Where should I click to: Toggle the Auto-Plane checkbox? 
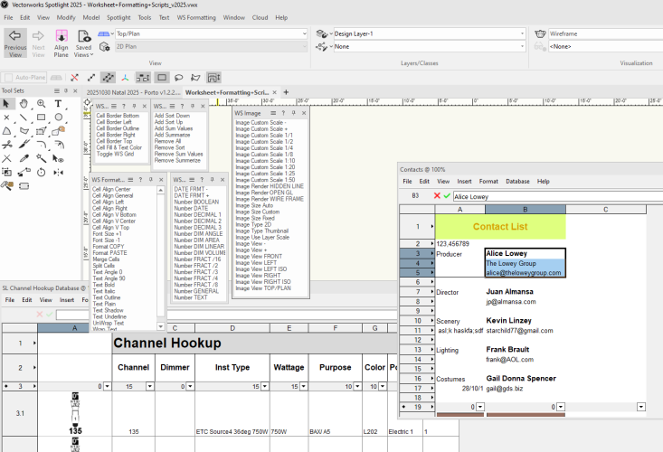coord(9,78)
